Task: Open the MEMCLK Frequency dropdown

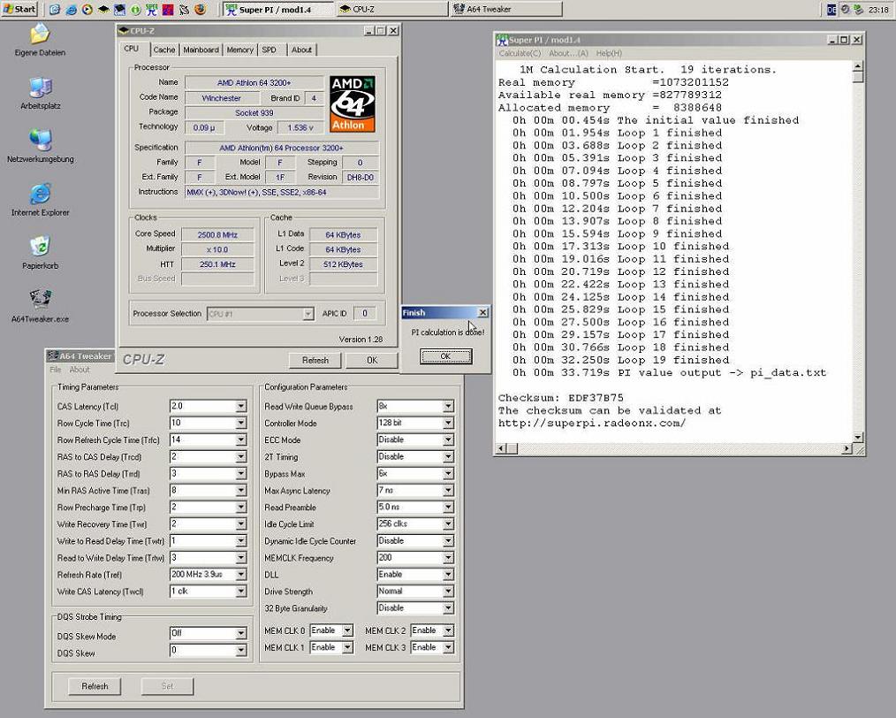Action: coord(449,557)
